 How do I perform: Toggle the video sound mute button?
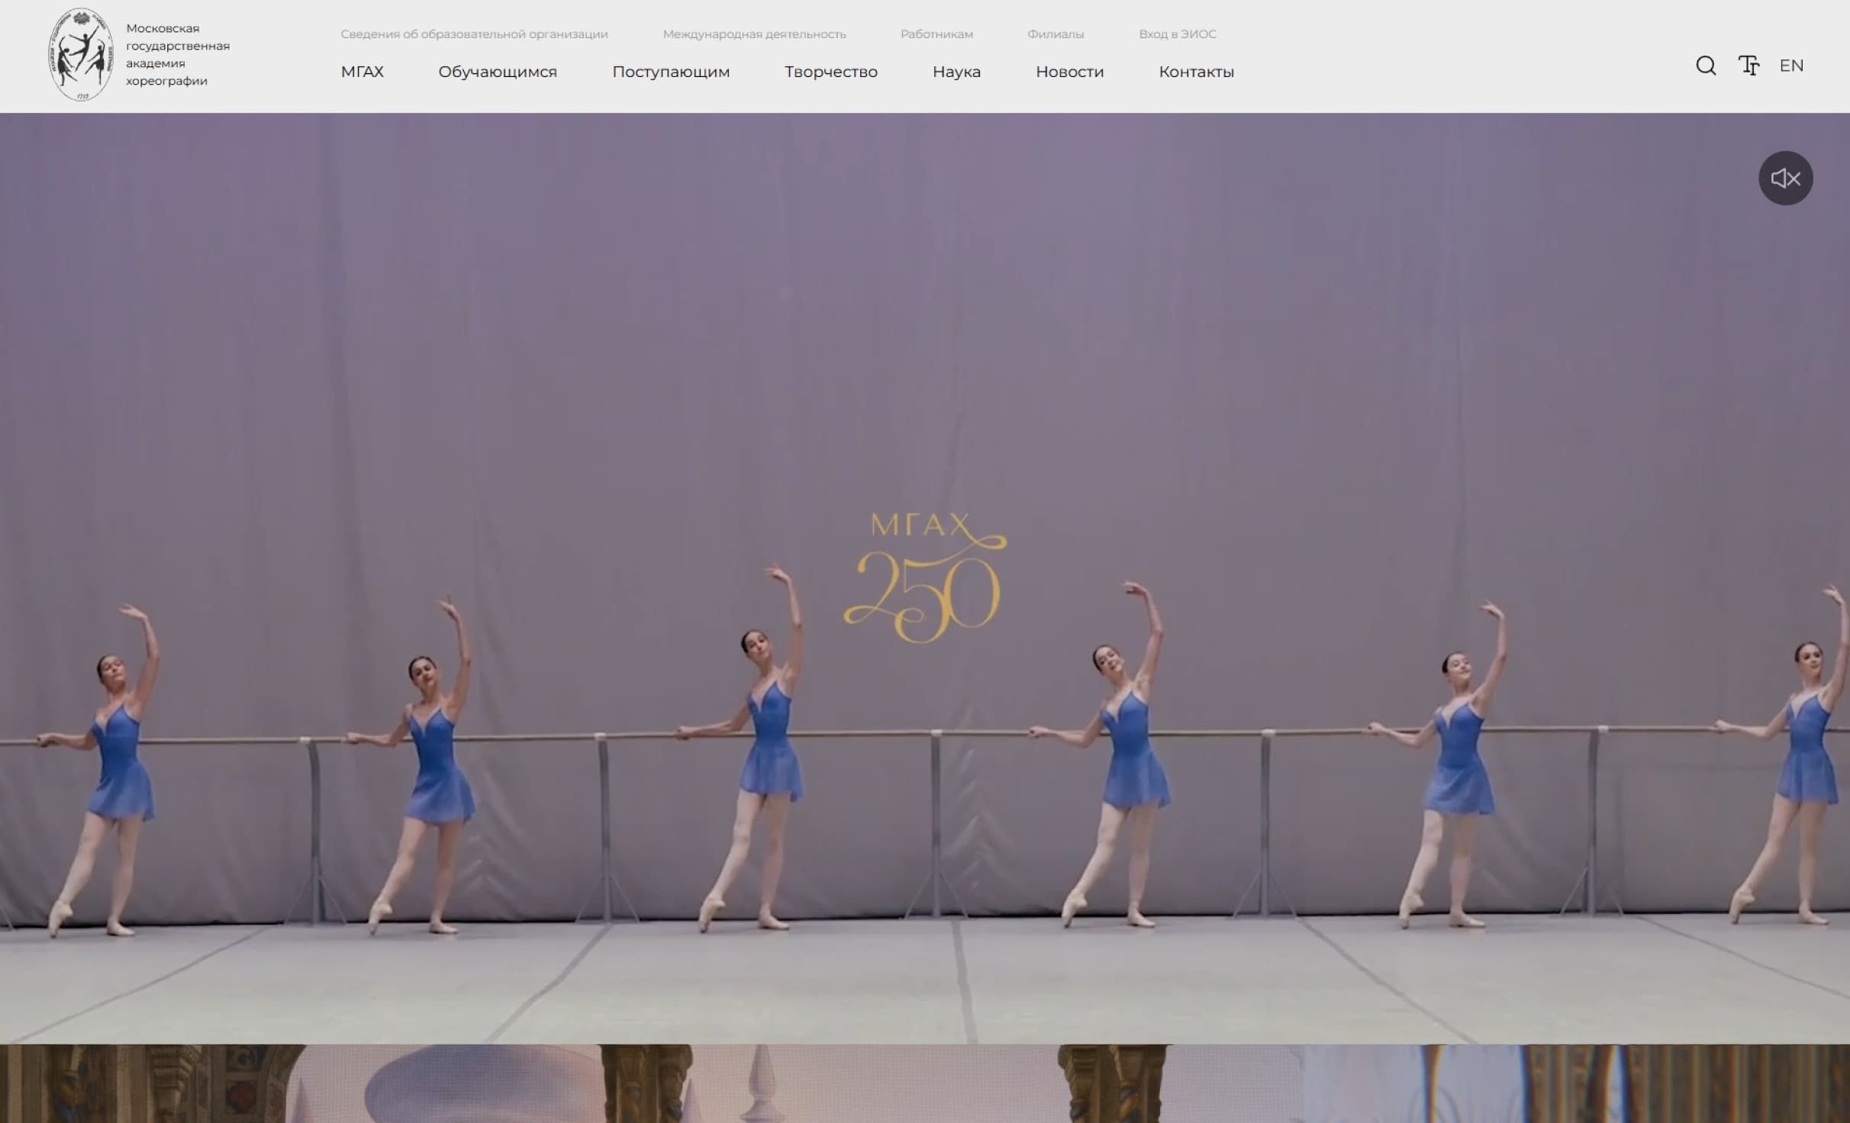pyautogui.click(x=1785, y=179)
